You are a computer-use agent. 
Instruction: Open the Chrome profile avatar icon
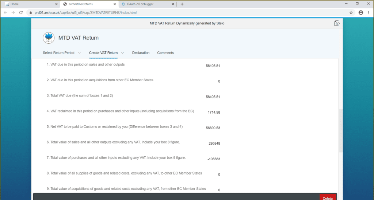361,12
